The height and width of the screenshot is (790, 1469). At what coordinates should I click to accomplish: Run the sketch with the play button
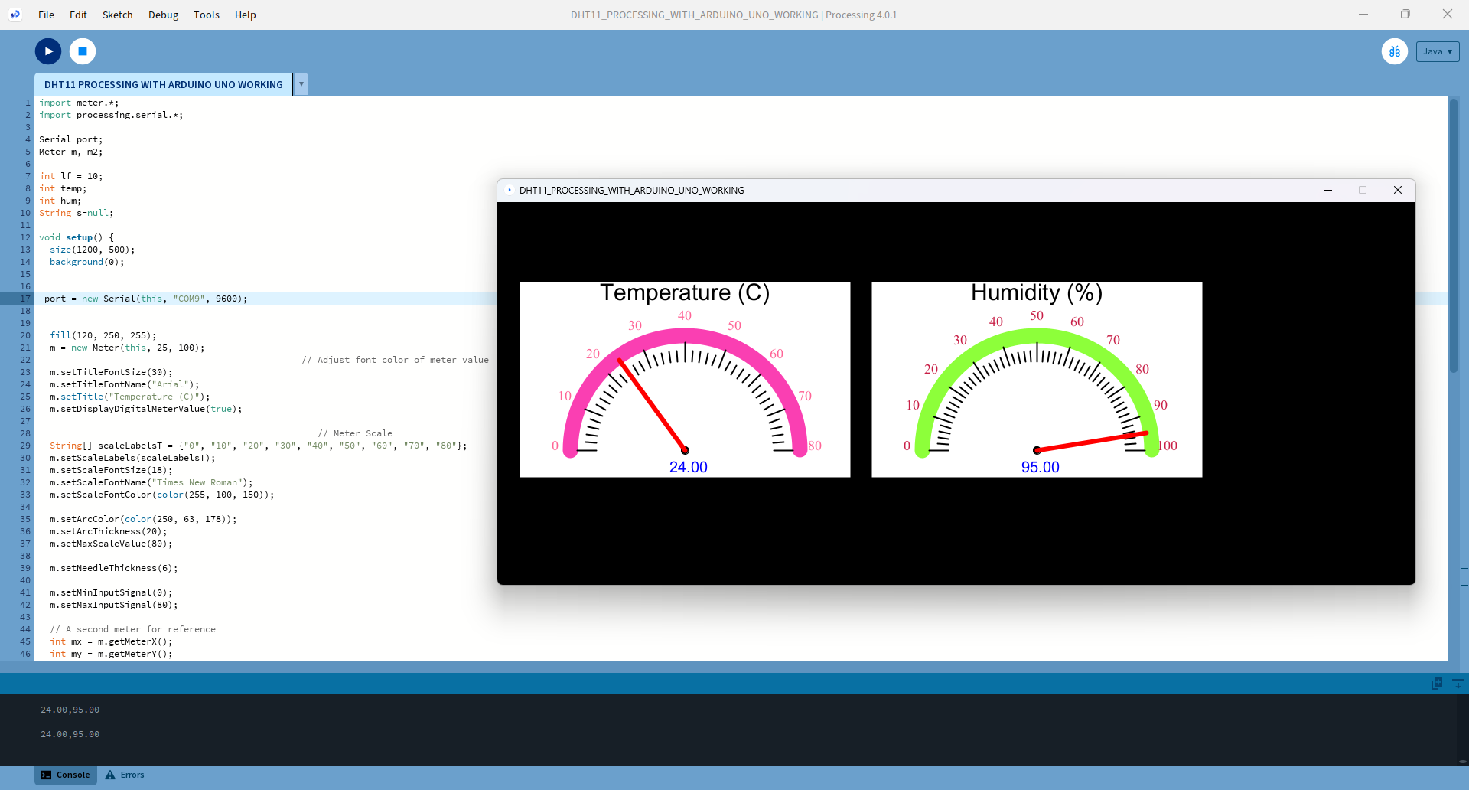48,51
